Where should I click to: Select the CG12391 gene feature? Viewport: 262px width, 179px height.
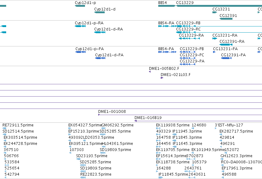226,19
